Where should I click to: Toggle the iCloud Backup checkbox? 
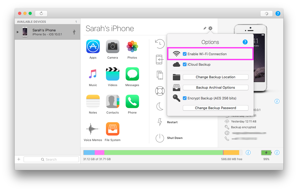[x=184, y=64]
